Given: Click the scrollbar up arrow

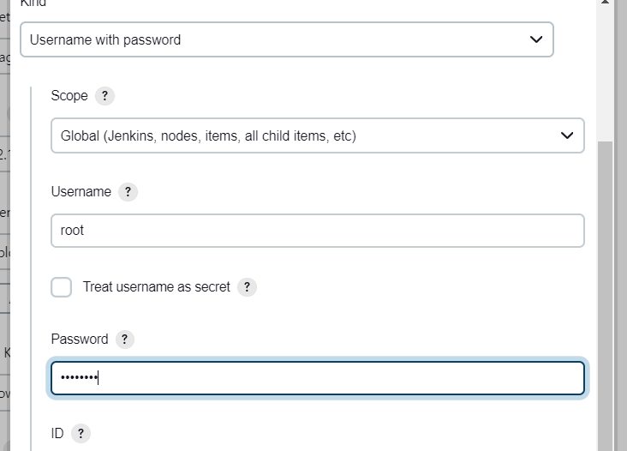Looking at the screenshot, I should [x=605, y=2].
